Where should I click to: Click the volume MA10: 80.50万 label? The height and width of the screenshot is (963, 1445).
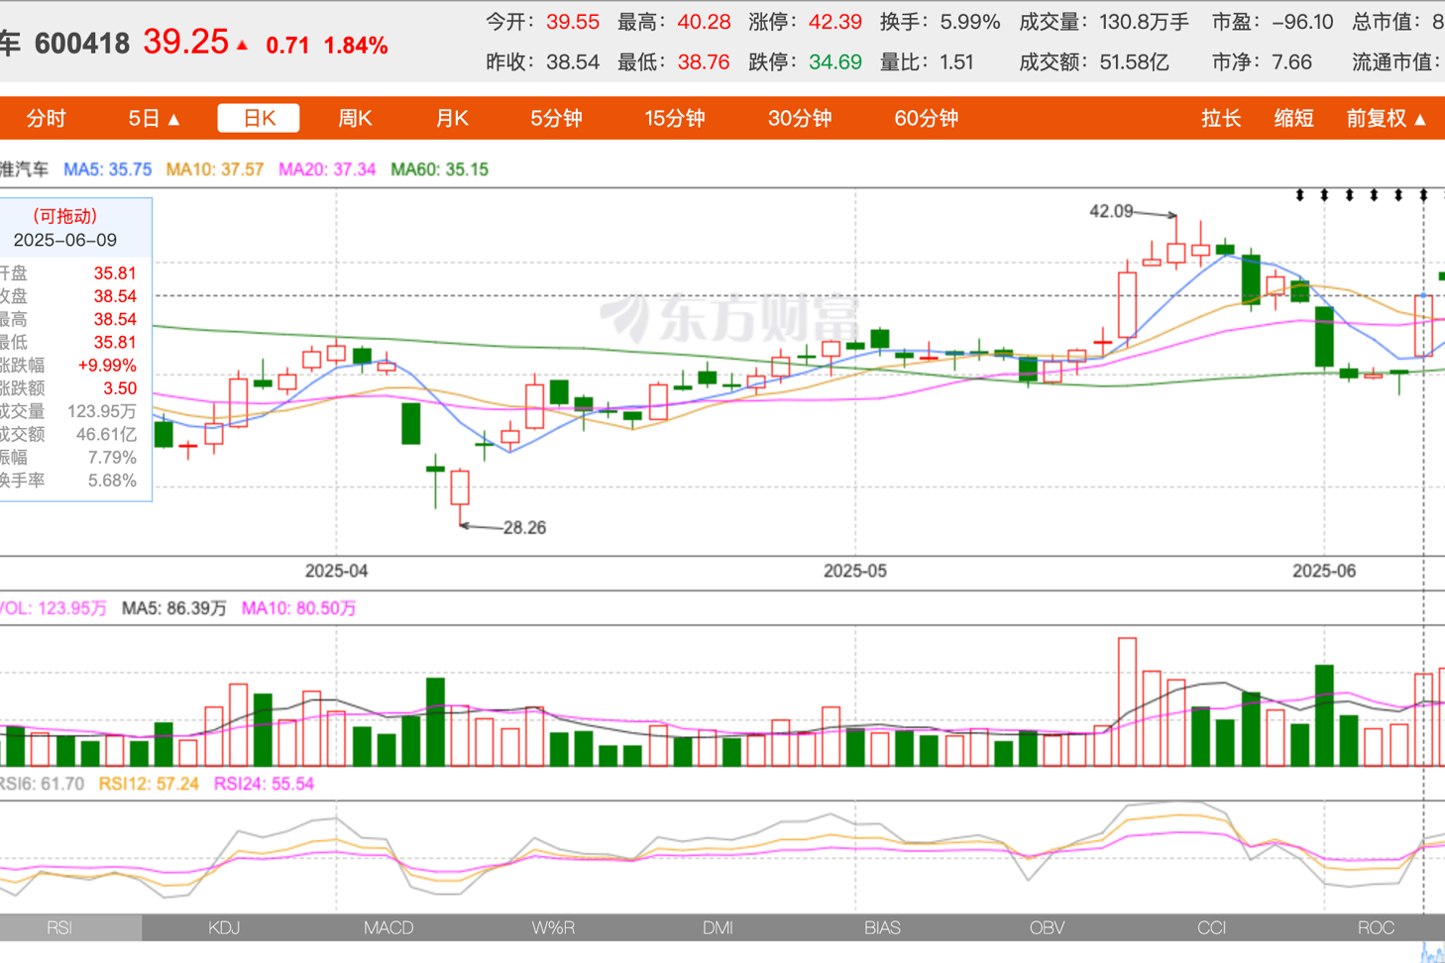click(298, 608)
